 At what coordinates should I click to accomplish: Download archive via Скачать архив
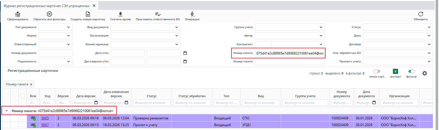pyautogui.click(x=120, y=14)
